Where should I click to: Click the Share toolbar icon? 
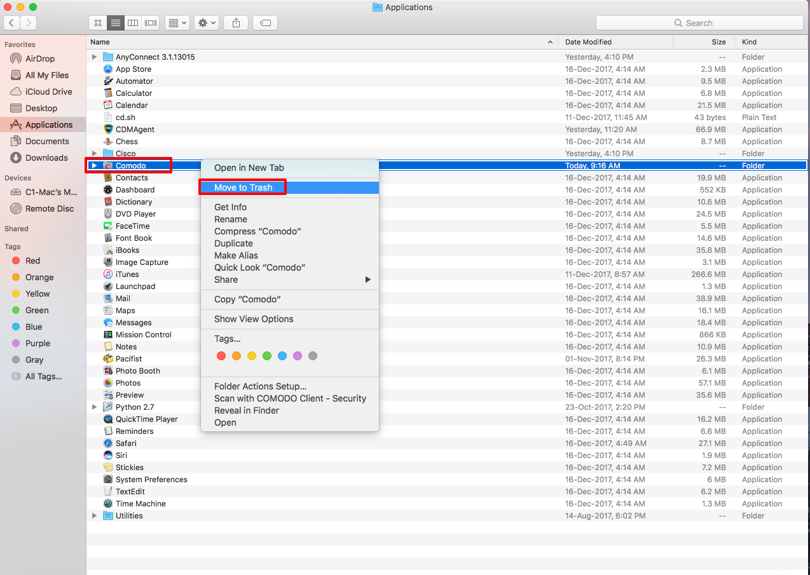click(236, 23)
